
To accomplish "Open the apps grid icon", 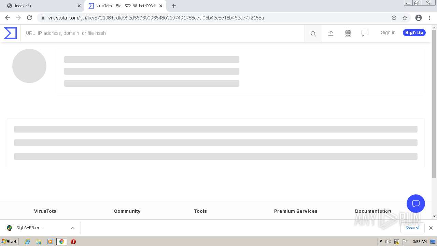I will [348, 33].
